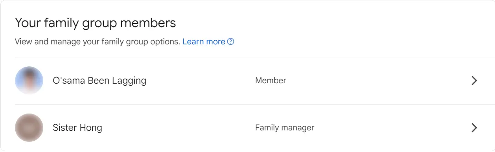Select the O'sama Been Lagging name text
This screenshot has width=495, height=152.
(x=99, y=81)
